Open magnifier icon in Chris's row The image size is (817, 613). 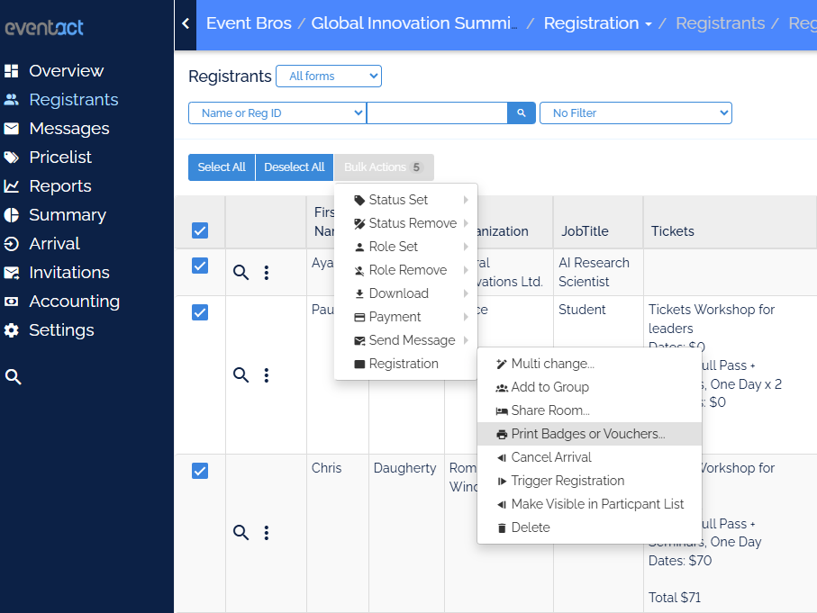[241, 533]
